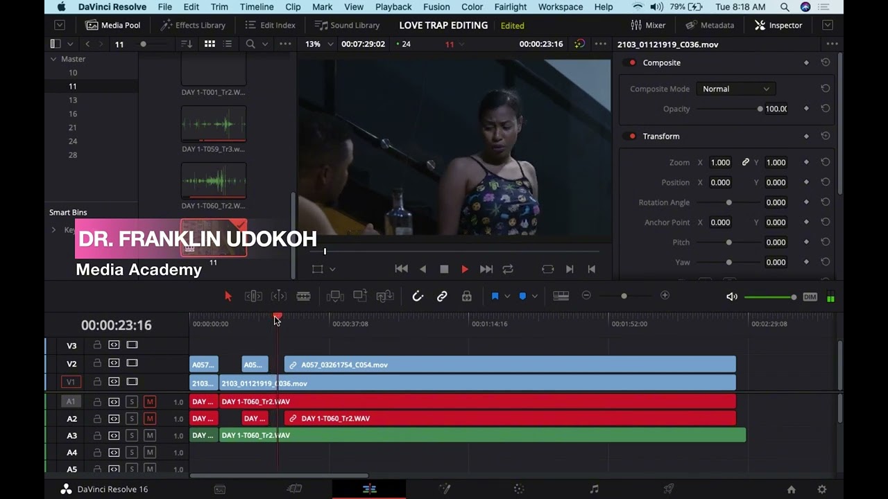The image size is (888, 499).
Task: Click the Overwrite Clip icon
Action: 360,296
